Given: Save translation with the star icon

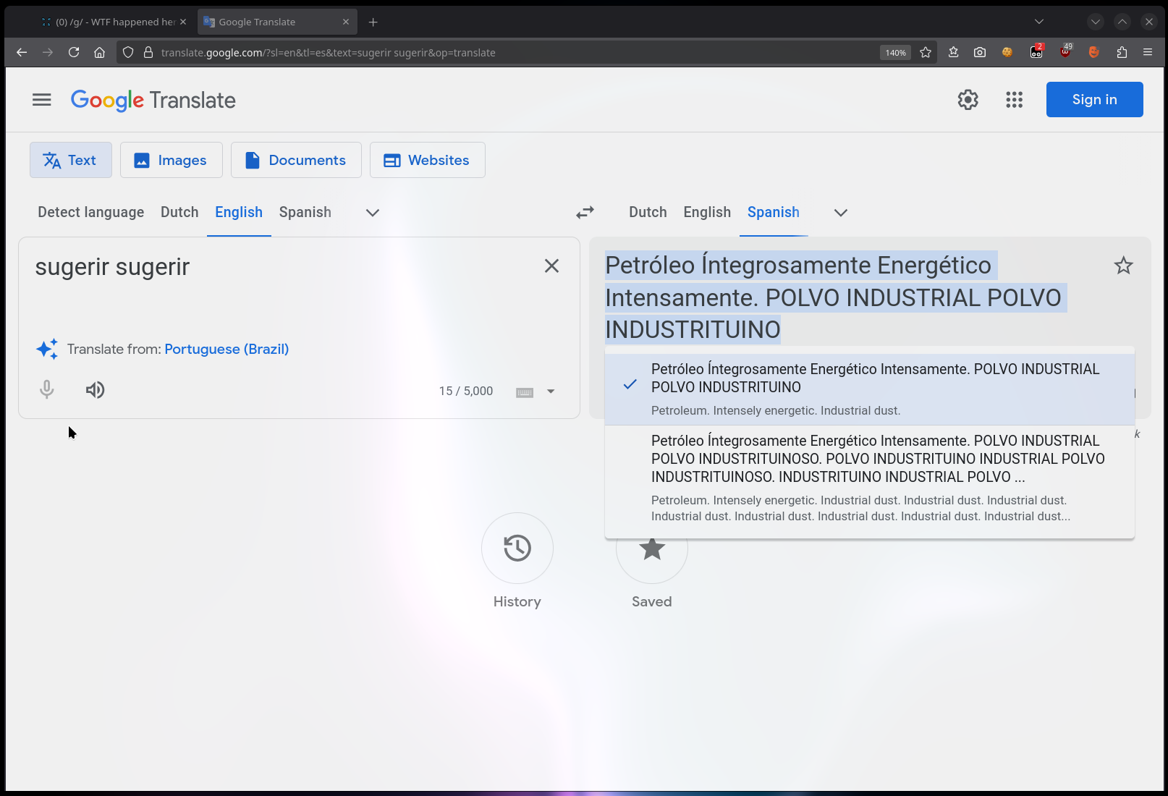Looking at the screenshot, I should coord(1123,266).
